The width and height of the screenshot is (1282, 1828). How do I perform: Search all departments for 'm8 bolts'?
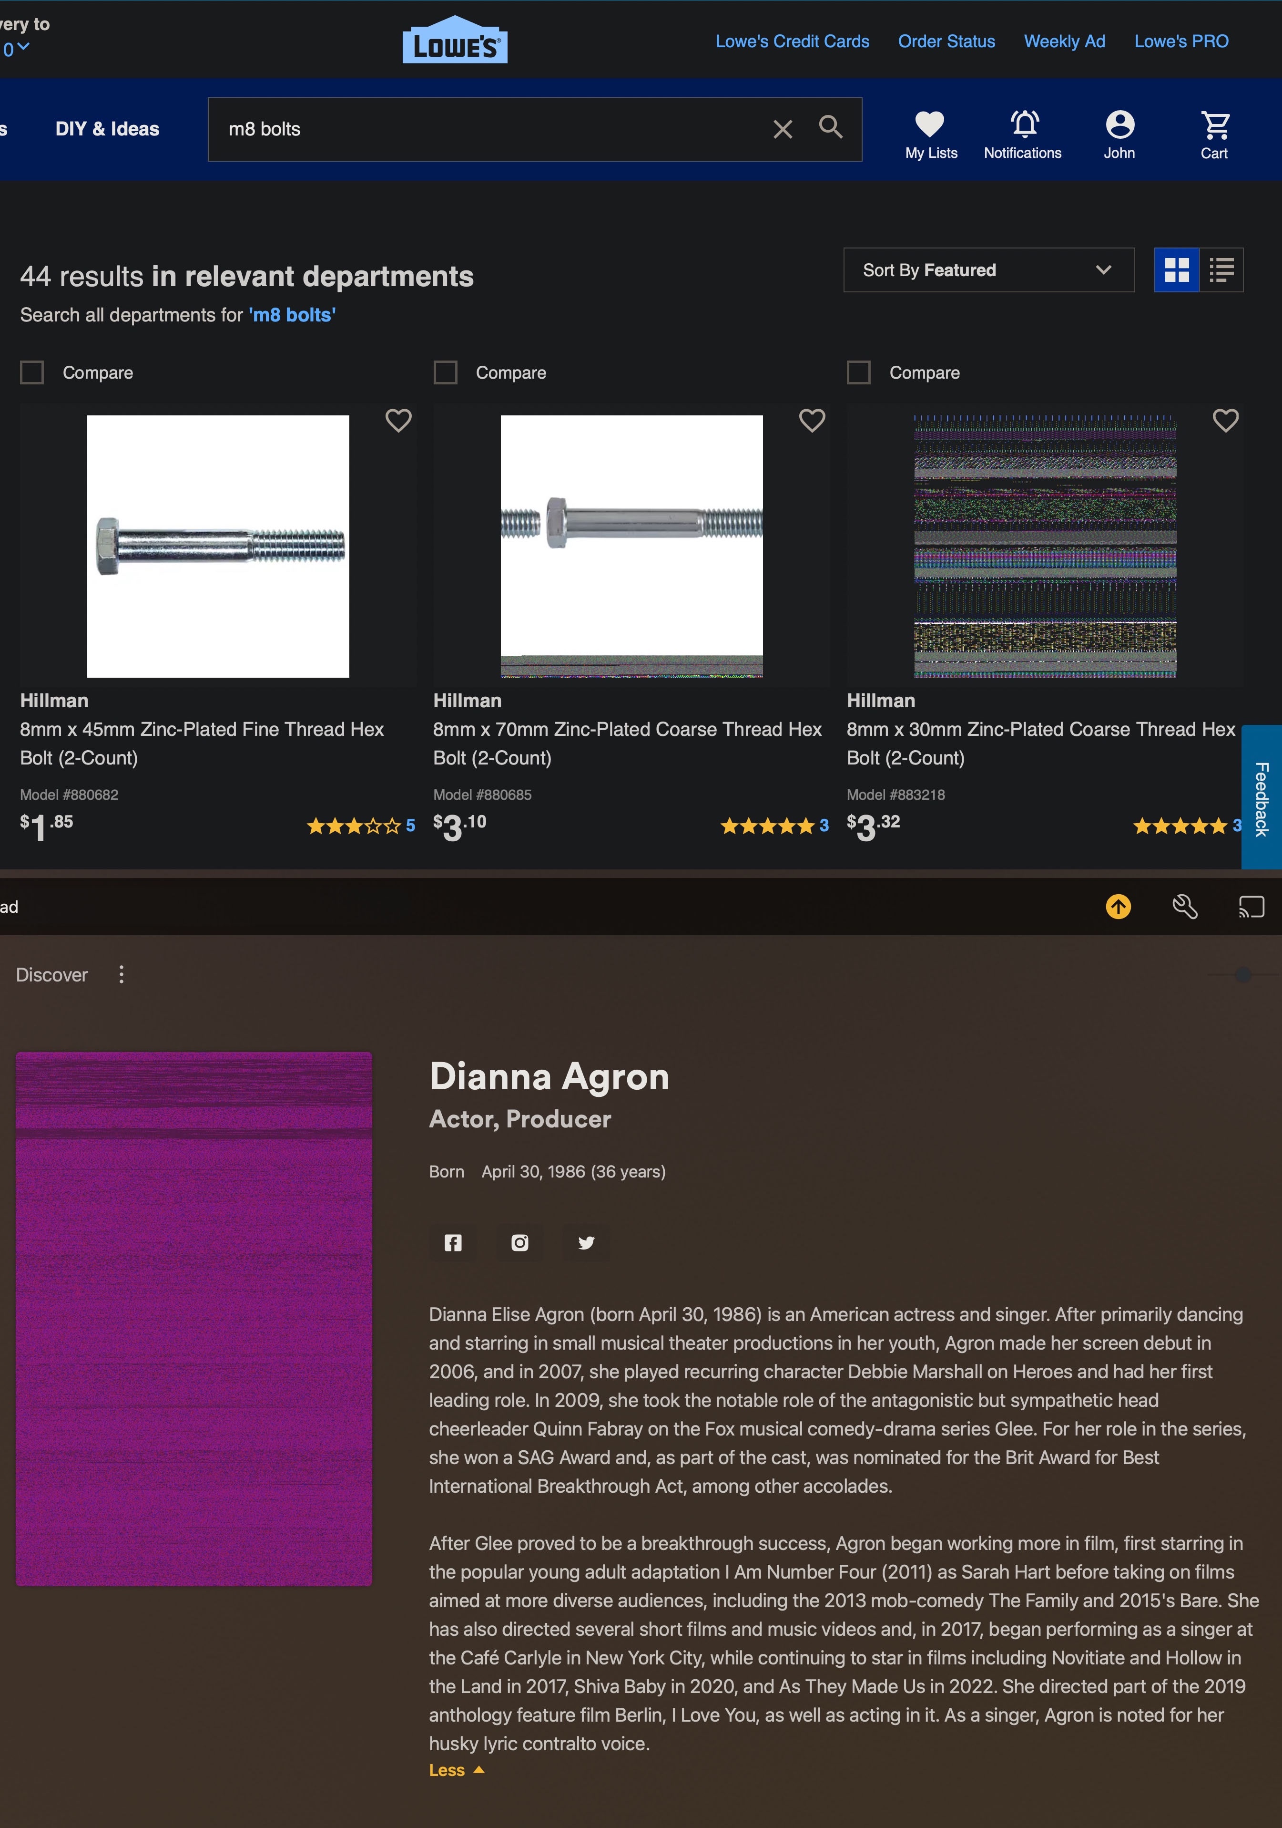click(x=292, y=315)
